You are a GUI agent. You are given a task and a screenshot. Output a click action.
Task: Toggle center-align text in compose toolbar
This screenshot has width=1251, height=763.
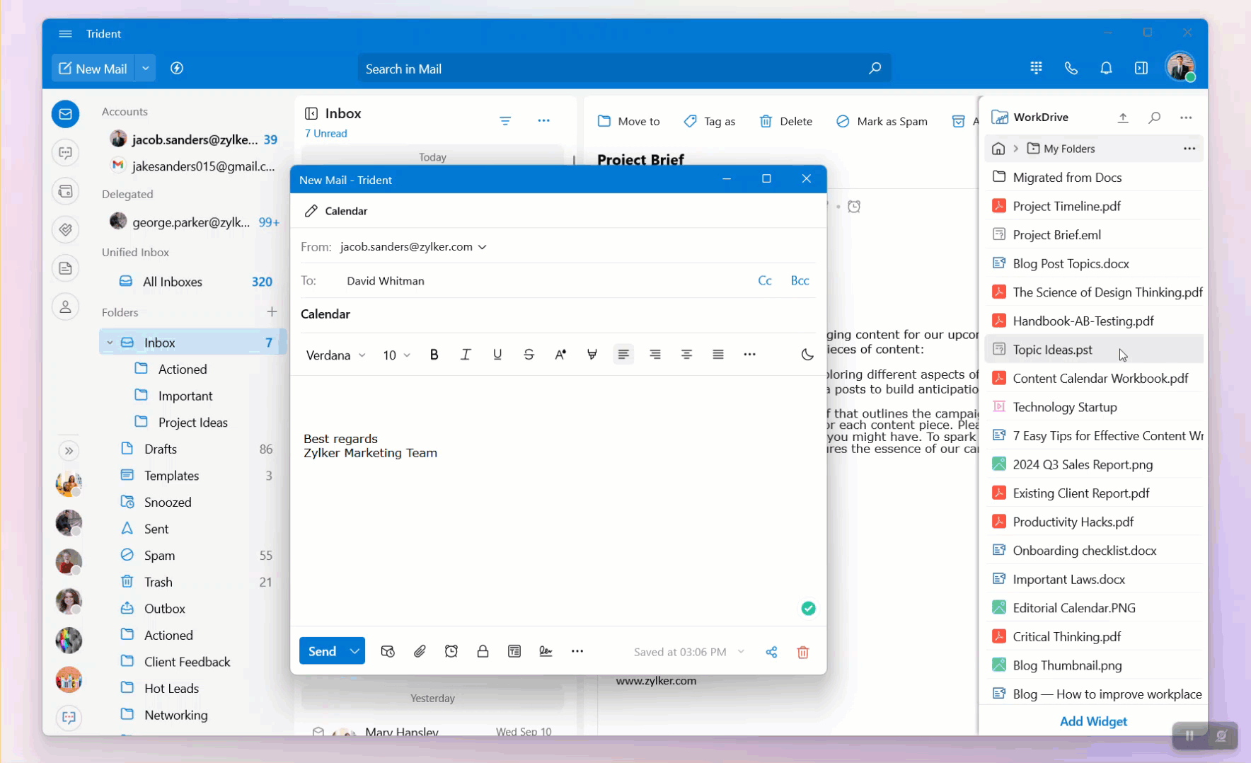point(686,355)
